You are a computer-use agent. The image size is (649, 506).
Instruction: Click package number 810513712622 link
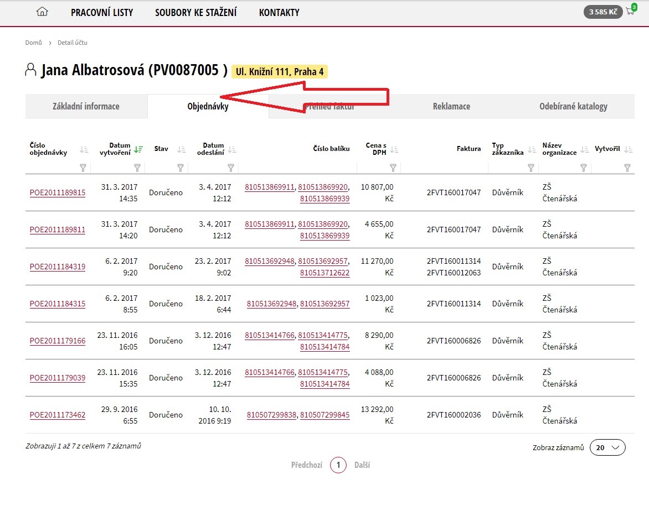pyautogui.click(x=324, y=273)
